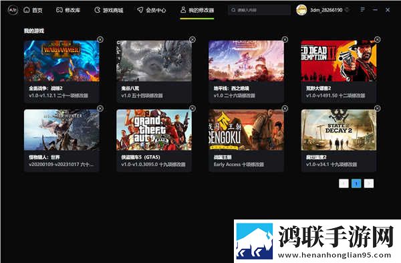This screenshot has width=401, height=263.
Task: Go to the previous page of games
Action: pos(344,183)
